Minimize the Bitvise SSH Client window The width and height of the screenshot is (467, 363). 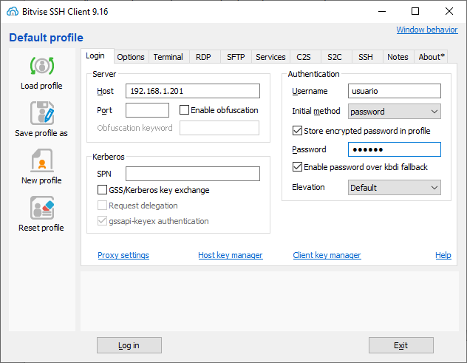coord(382,11)
